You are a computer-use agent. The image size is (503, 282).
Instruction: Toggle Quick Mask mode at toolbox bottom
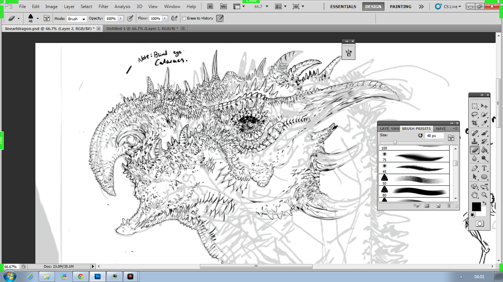click(479, 224)
